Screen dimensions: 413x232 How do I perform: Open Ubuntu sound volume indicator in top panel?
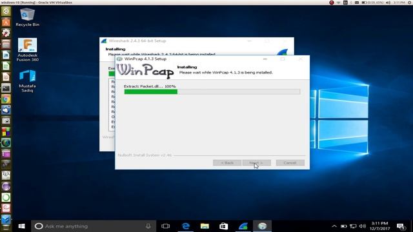(388, 3)
